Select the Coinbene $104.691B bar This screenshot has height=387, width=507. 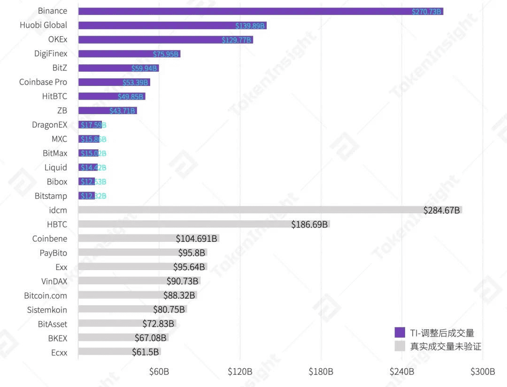pyautogui.click(x=149, y=239)
